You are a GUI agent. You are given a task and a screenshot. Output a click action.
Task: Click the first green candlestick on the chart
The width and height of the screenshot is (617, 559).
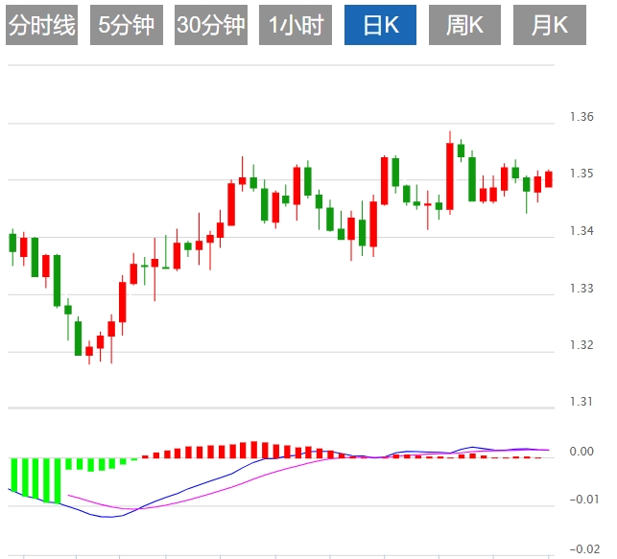point(12,243)
